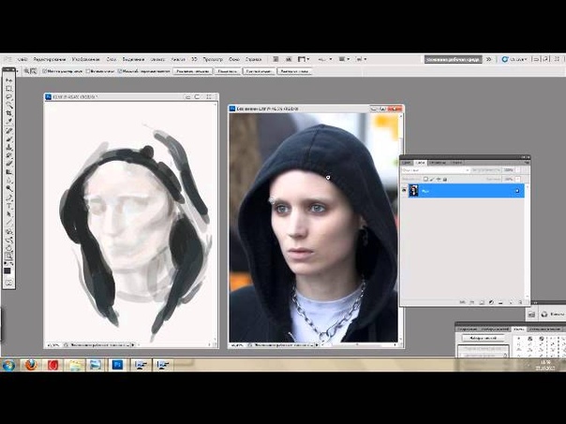Select the Brush tool
This screenshot has height=424, width=566.
(x=8, y=139)
